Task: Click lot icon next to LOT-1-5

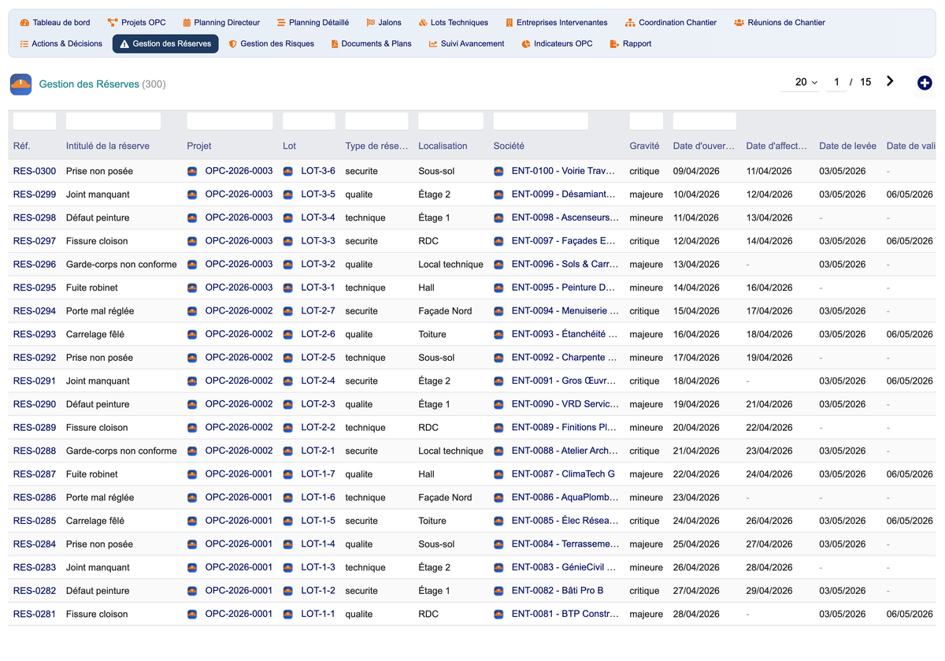Action: click(x=287, y=521)
